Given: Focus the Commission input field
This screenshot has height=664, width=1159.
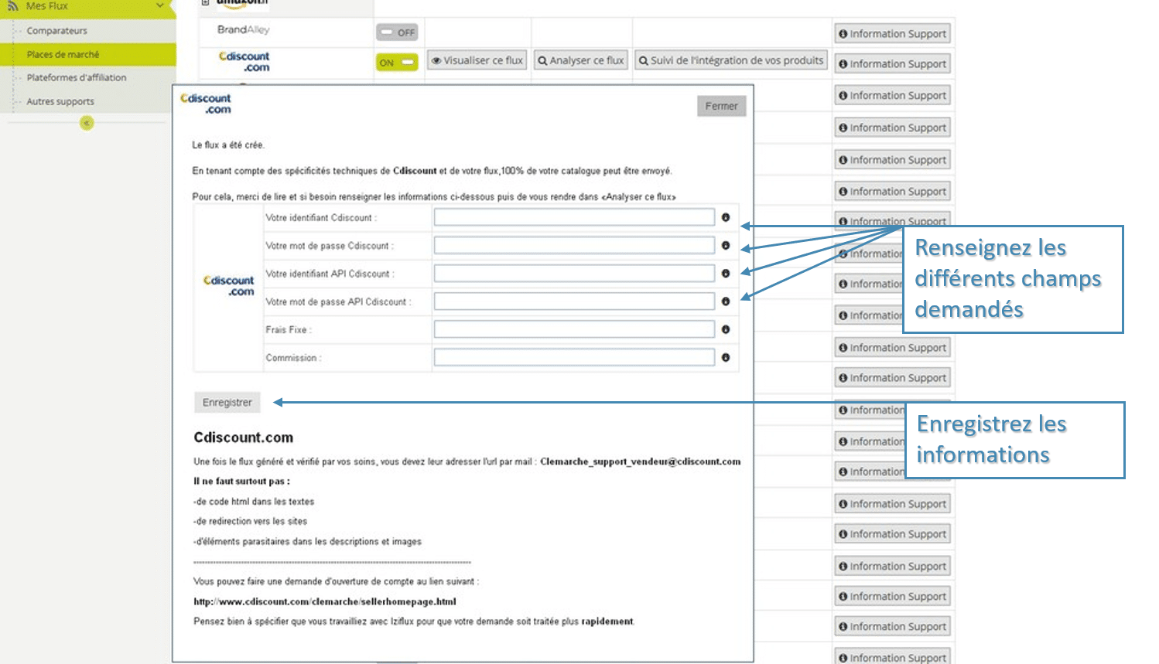Looking at the screenshot, I should pos(574,357).
